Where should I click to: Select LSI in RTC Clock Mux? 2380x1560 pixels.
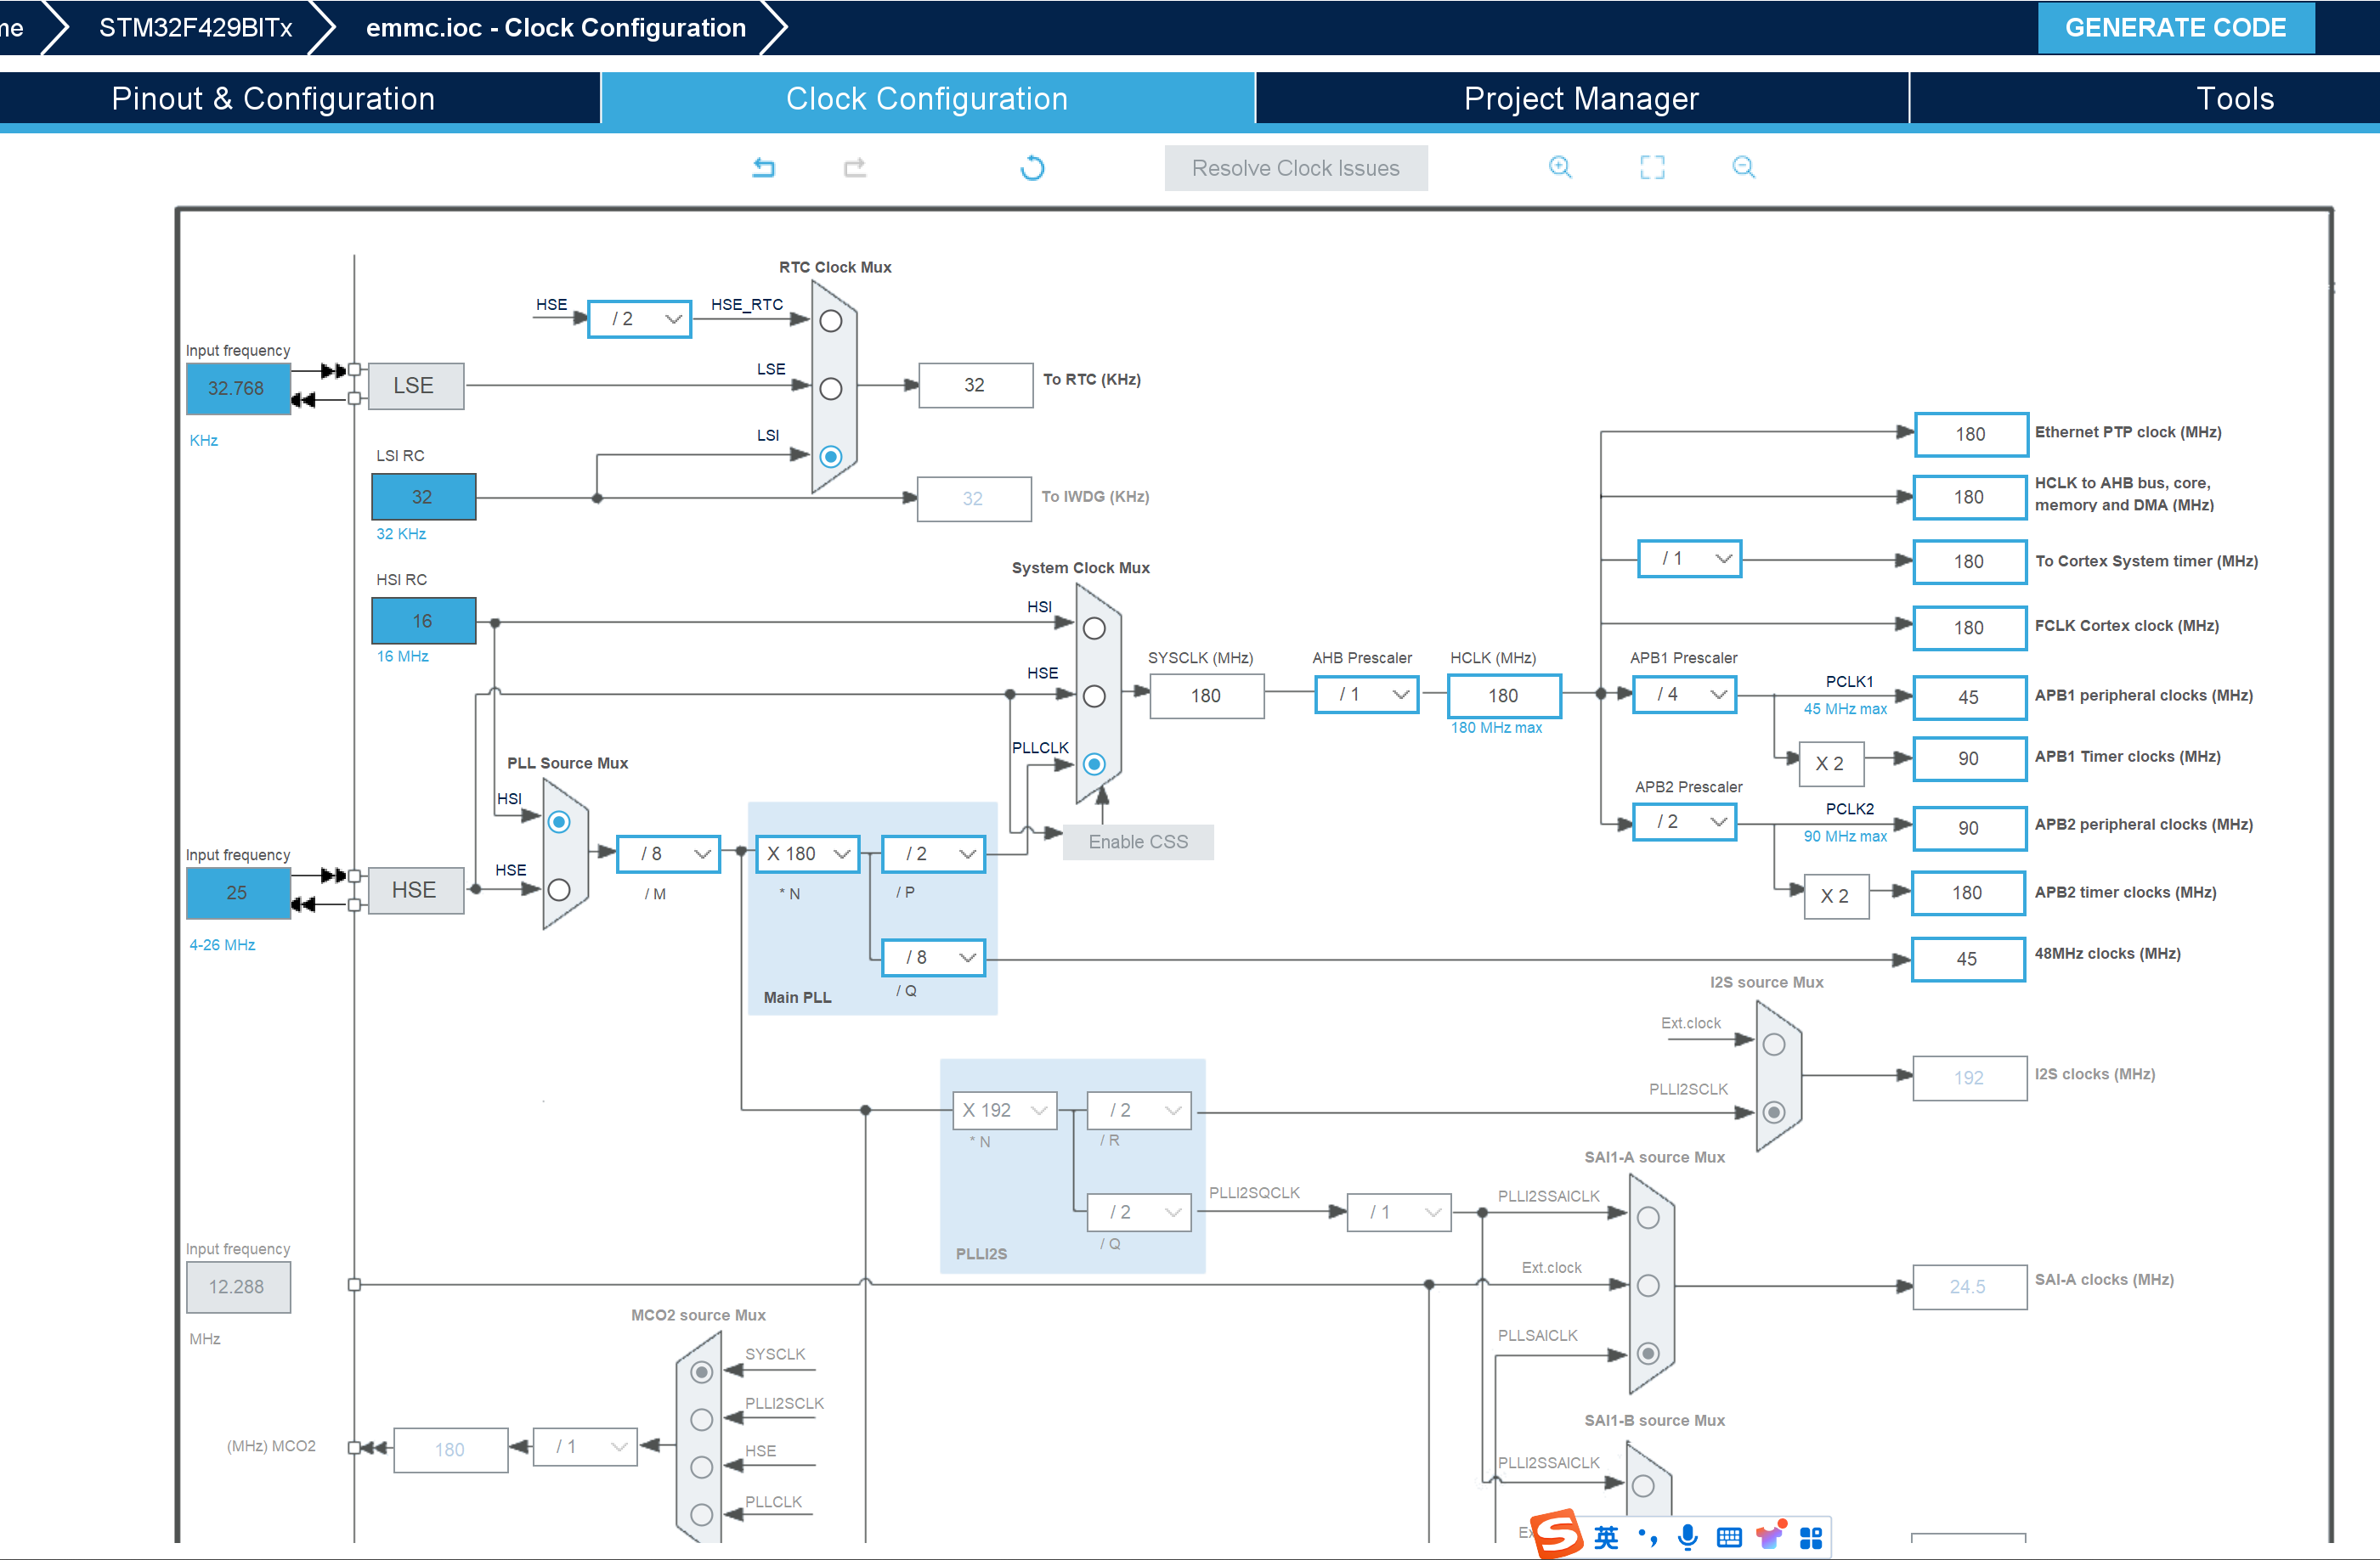pos(831,457)
